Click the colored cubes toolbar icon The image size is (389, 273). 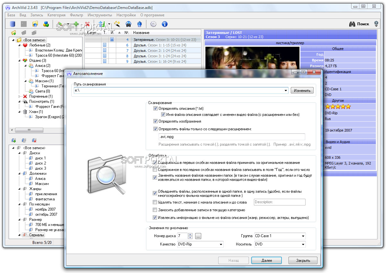point(46,24)
